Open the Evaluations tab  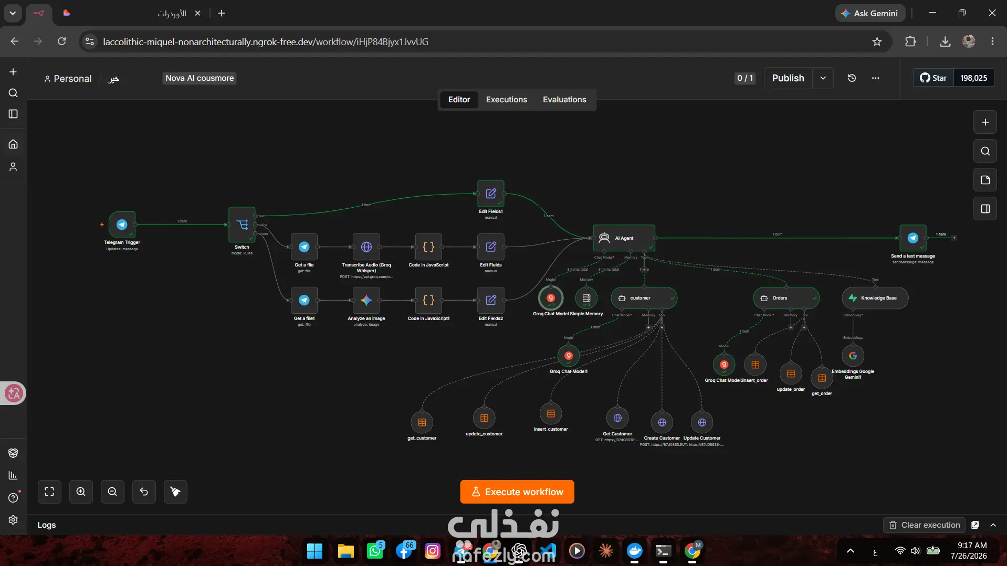(x=564, y=100)
